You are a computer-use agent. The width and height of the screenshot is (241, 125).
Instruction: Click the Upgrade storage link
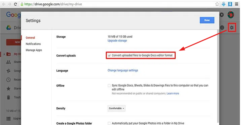click(x=117, y=40)
